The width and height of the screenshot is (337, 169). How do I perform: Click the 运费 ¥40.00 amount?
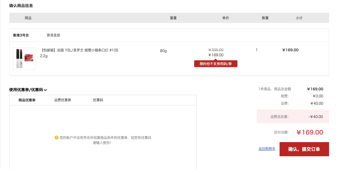[317, 103]
